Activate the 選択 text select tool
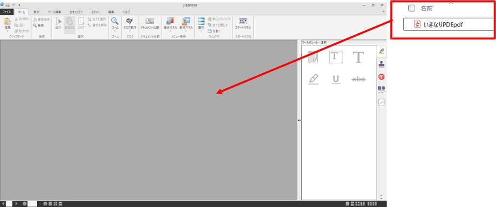The height and width of the screenshot is (207, 496). [x=58, y=24]
